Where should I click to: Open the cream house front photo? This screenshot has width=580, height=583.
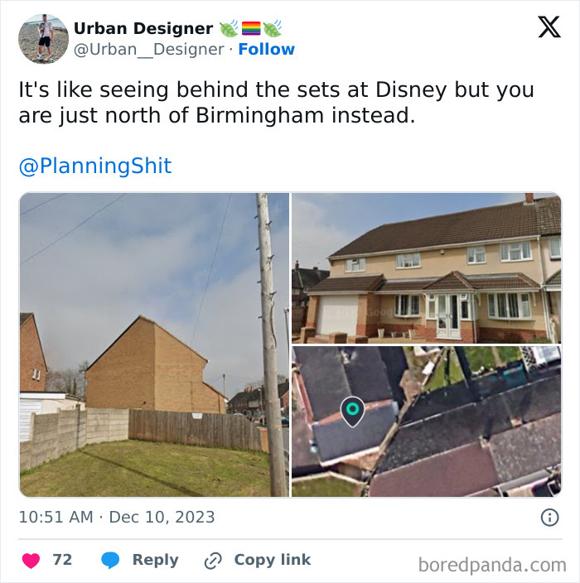click(x=427, y=268)
